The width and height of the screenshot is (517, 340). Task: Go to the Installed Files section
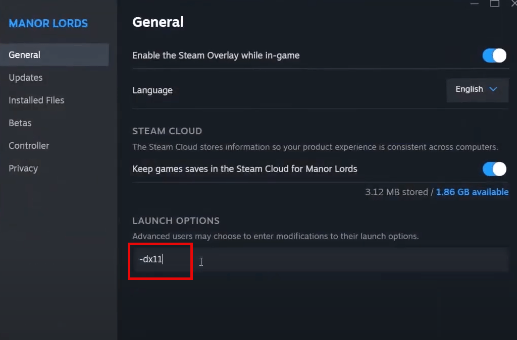tap(36, 100)
